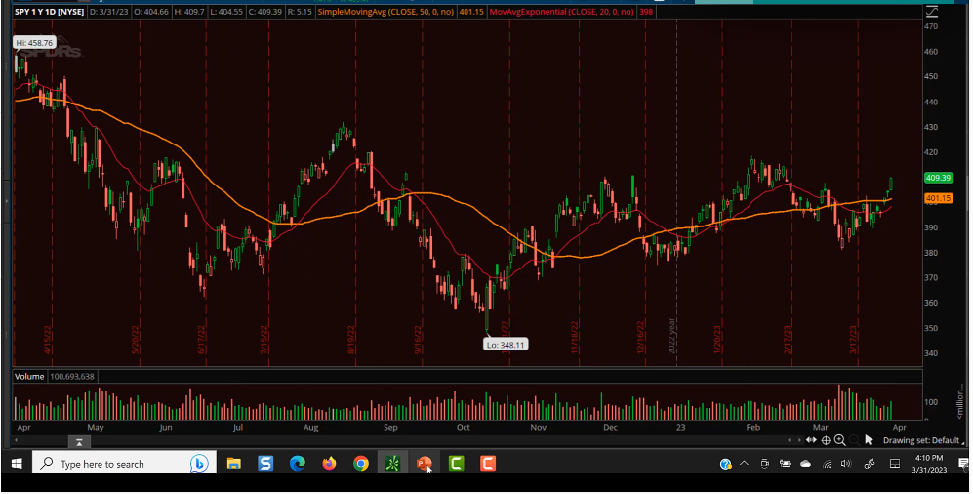973x494 pixels.
Task: Expand hidden system tray icons chevron
Action: click(x=744, y=464)
